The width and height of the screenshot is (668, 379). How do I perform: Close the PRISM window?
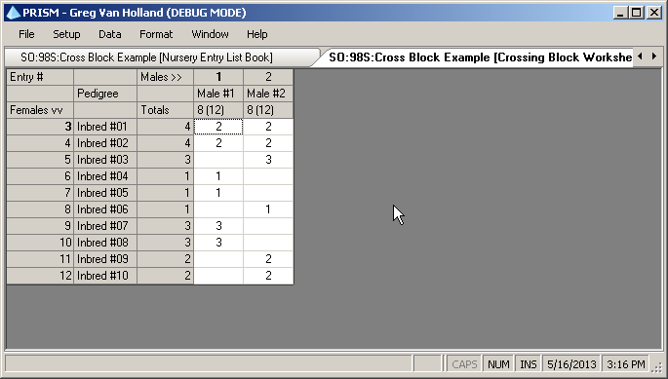[654, 13]
